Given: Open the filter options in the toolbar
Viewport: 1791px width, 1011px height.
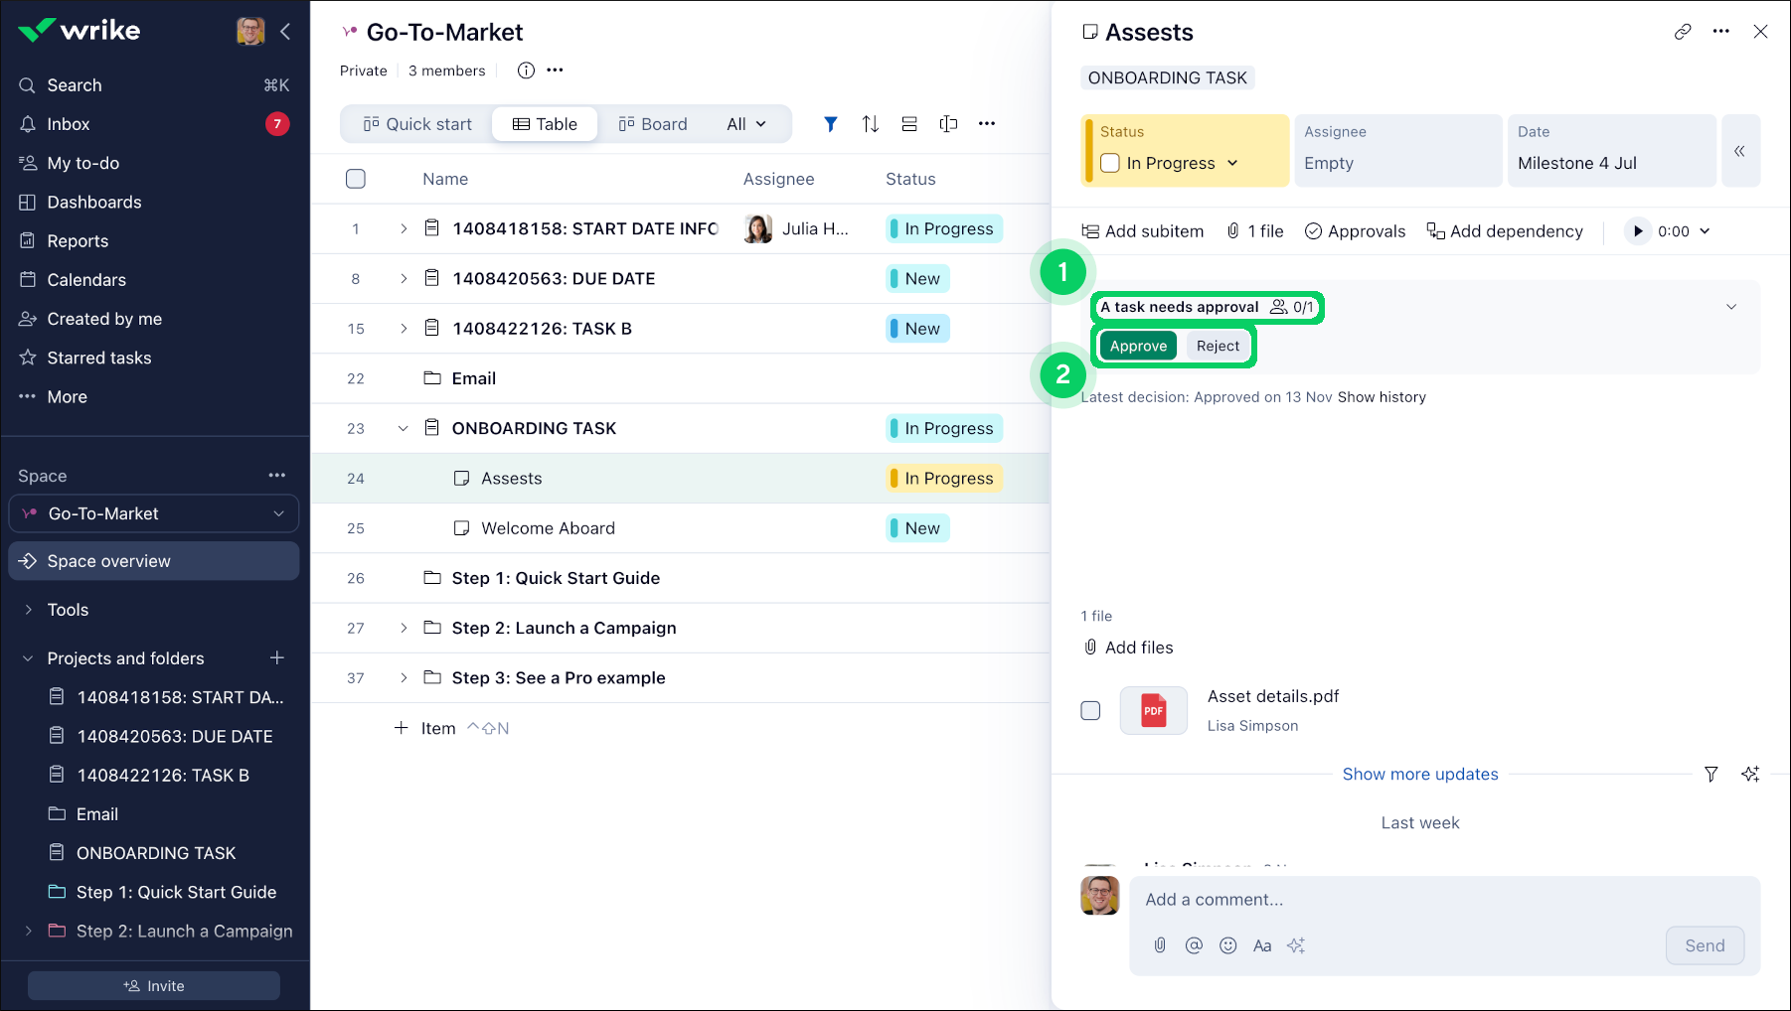Looking at the screenshot, I should click(x=831, y=123).
